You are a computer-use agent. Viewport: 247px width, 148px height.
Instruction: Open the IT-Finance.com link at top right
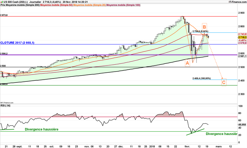tap(238, 2)
